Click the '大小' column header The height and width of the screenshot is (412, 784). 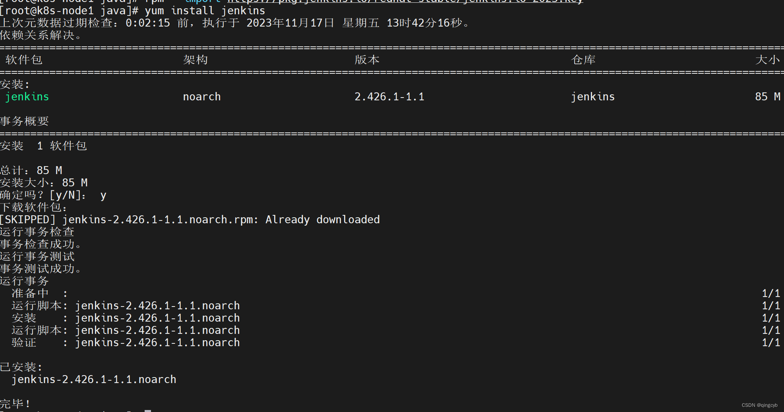[768, 60]
